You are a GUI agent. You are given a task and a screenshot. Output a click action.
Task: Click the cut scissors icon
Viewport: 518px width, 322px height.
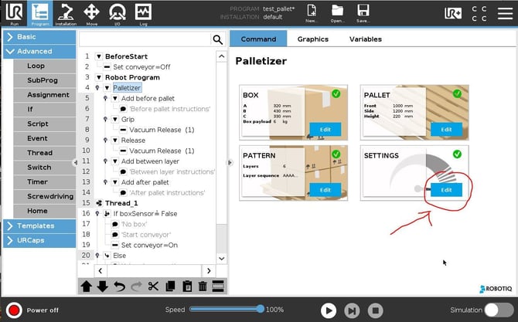[153, 286]
